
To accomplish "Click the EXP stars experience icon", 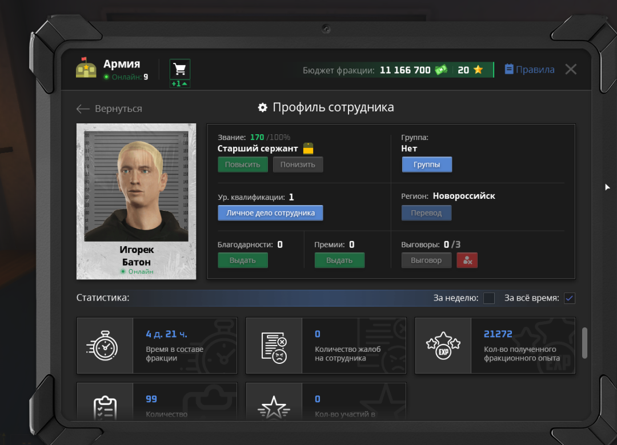I will click(x=443, y=346).
